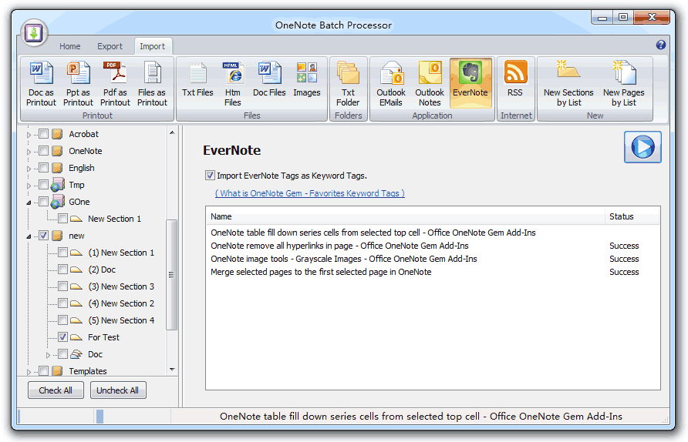Viewport: 688px width, 442px height.
Task: Check the GOne notebook checkbox
Action: (43, 202)
